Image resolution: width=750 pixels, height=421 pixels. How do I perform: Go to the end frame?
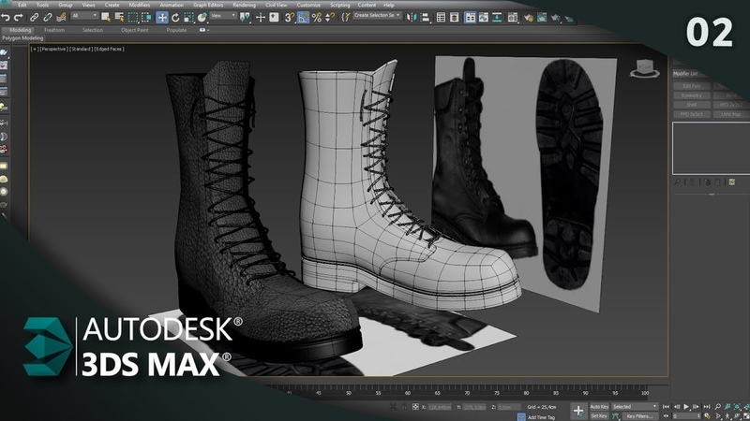(706, 407)
